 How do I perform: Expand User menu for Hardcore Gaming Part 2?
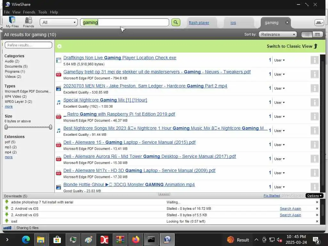click(279, 88)
